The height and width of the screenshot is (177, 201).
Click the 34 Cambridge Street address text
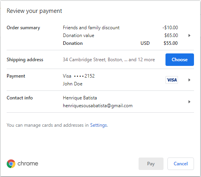pyautogui.click(x=109, y=60)
